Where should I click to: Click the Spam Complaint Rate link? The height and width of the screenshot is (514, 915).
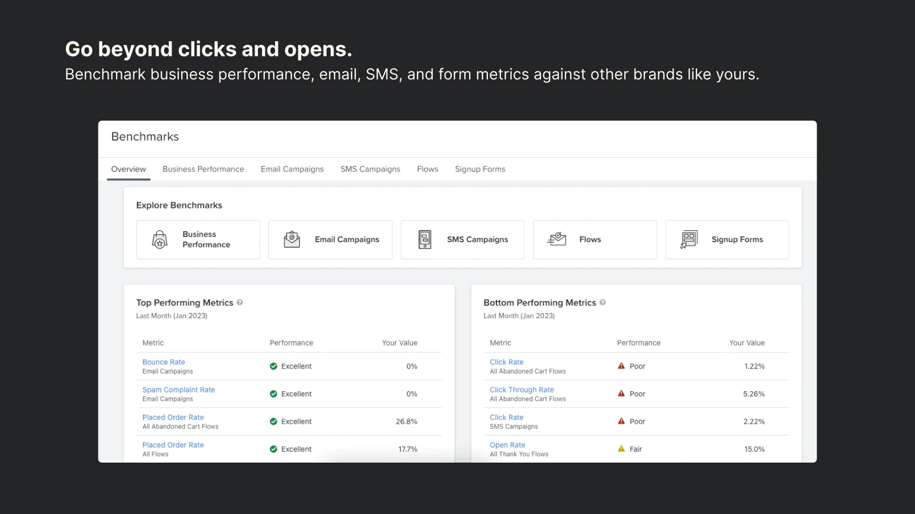tap(178, 389)
